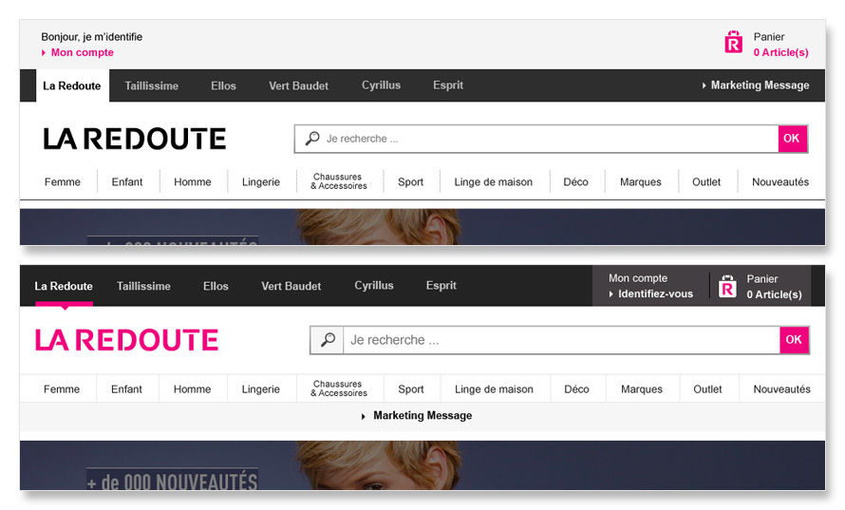Click Marketing Message in upper dark bar
The width and height of the screenshot is (845, 510).
click(x=760, y=85)
